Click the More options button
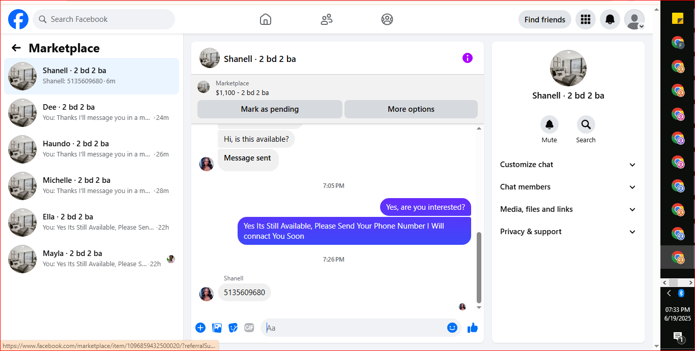 tap(411, 109)
